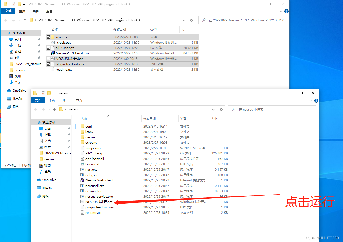Screen dimensions: 343x242
Task: Select conf folder icon in nessus window
Action: click(x=82, y=127)
